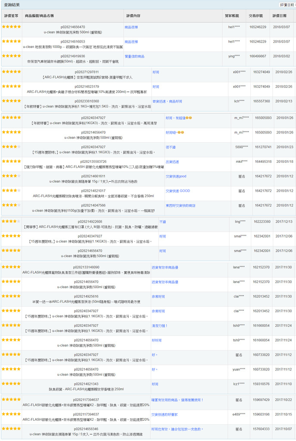
Task: Click the smiley emojis after 好用呦~
Action: 181,133
